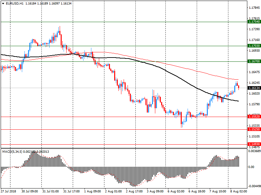Open the chart menu triangle beside EURUSD,H1
The image size is (261, 195).
tap(3, 4)
